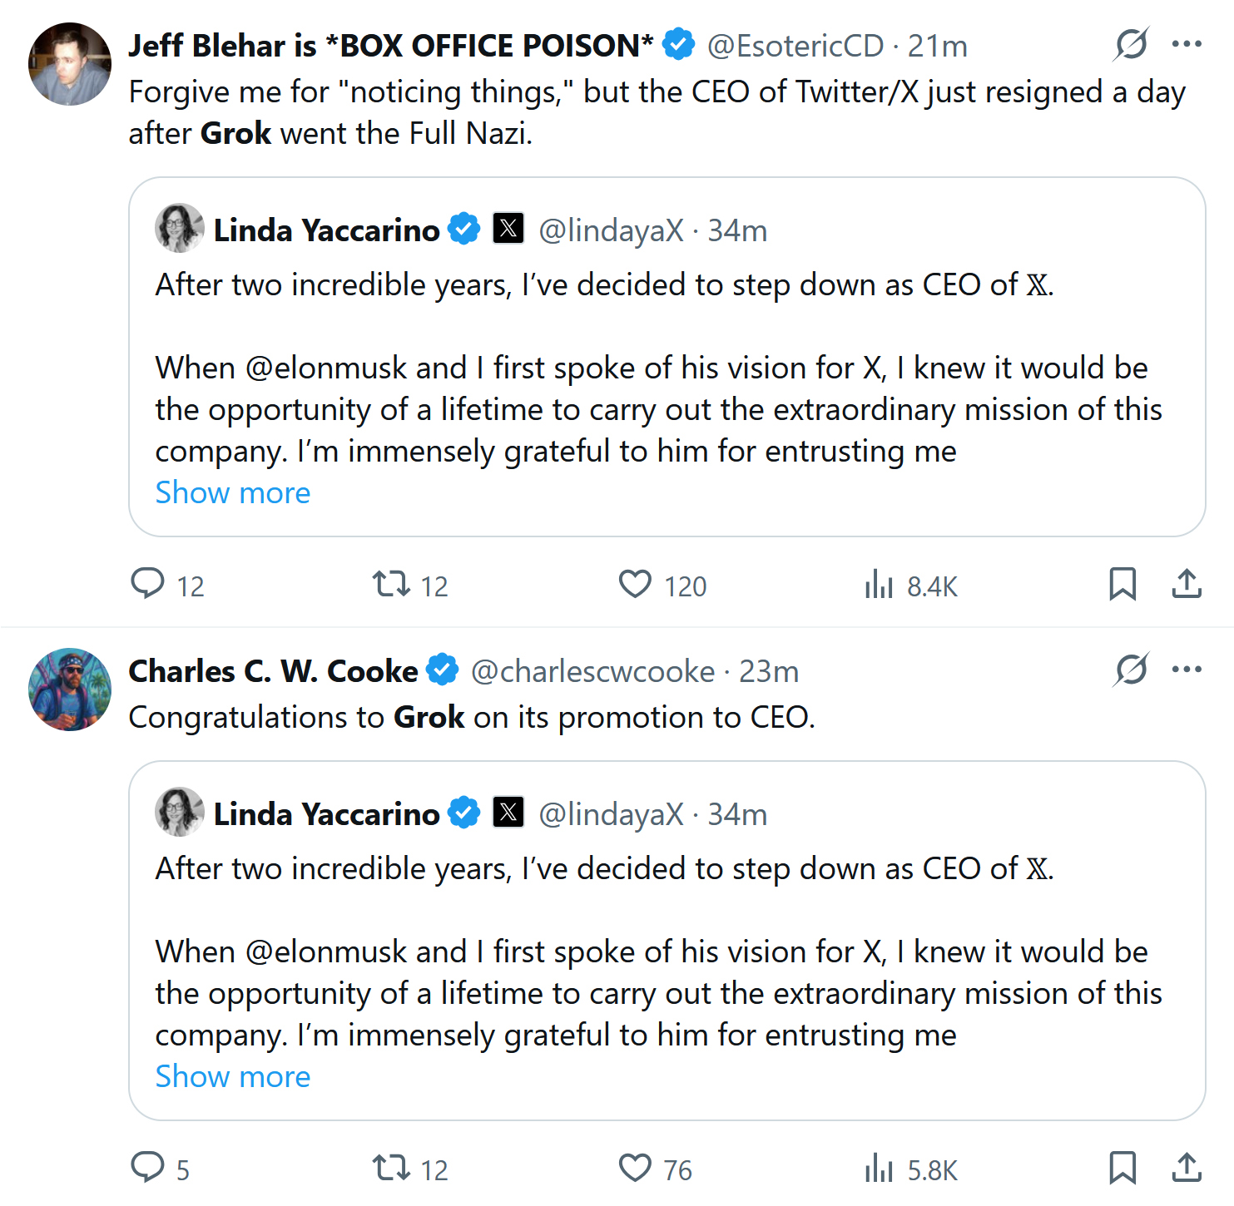This screenshot has height=1206, width=1234.
Task: Like Charles Cooke's post
Action: coord(635,1168)
